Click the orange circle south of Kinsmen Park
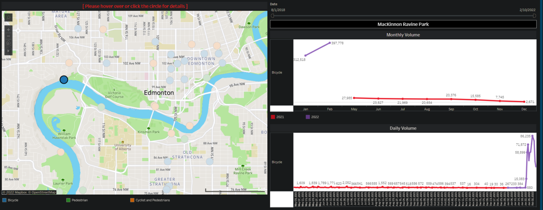Viewport: 543px width, 210px height. [171, 133]
